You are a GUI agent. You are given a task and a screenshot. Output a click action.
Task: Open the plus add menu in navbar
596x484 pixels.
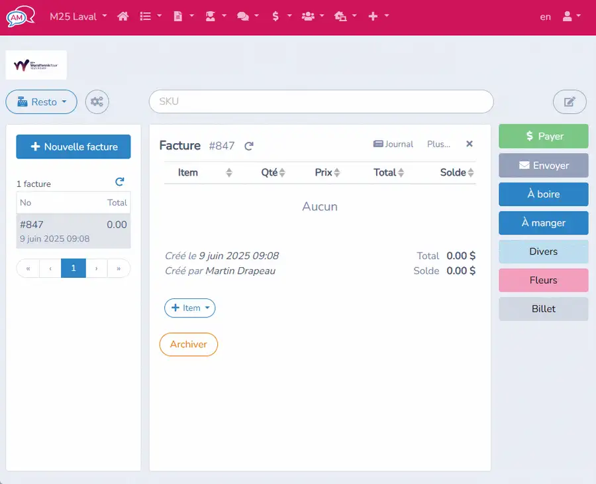(378, 17)
